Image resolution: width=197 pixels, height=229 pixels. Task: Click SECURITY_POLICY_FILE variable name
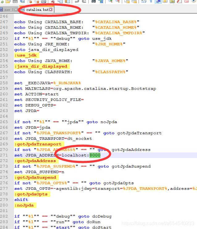[53, 100]
